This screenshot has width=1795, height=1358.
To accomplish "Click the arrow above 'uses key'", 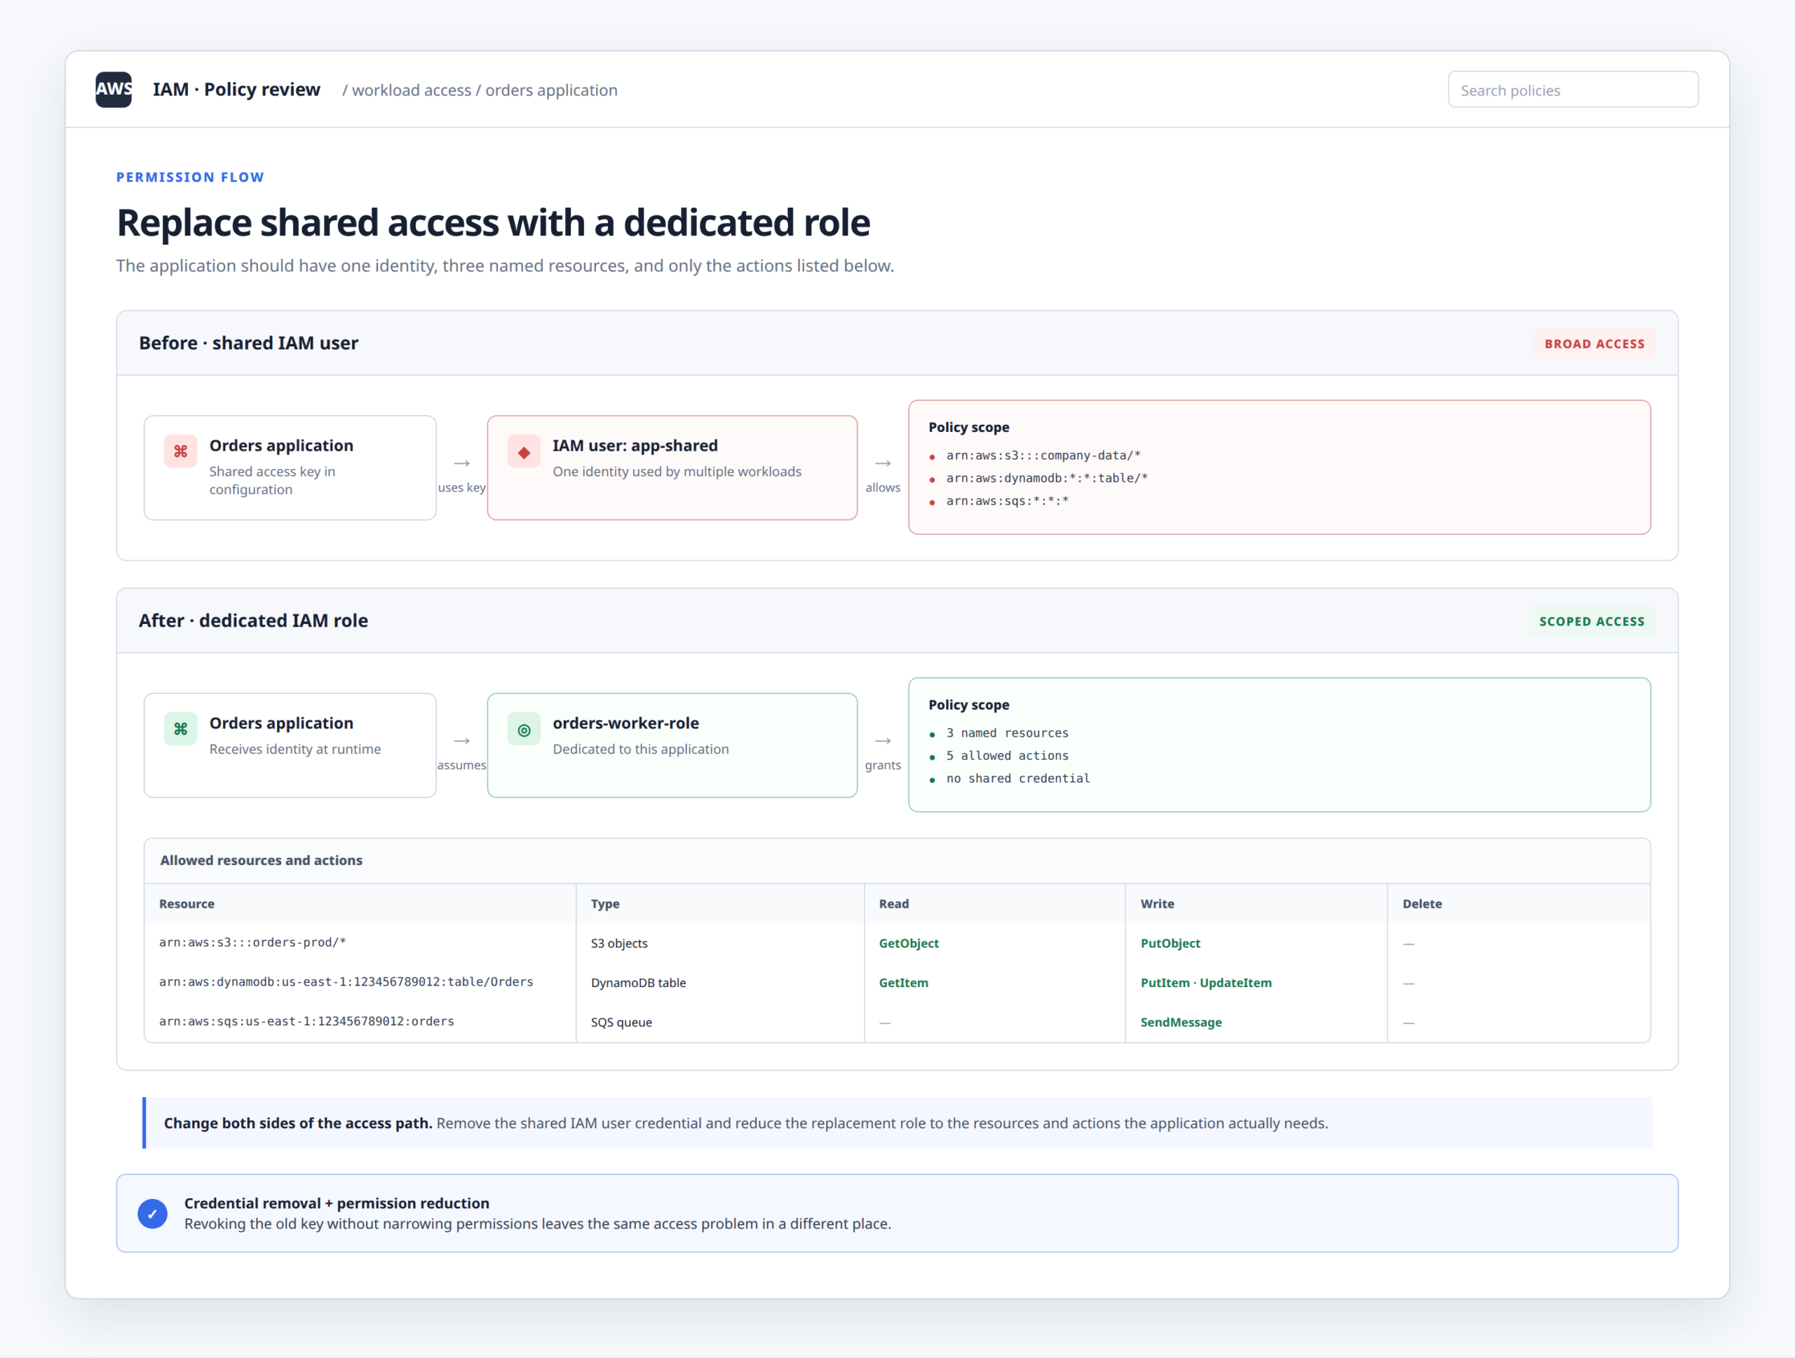I will (462, 463).
